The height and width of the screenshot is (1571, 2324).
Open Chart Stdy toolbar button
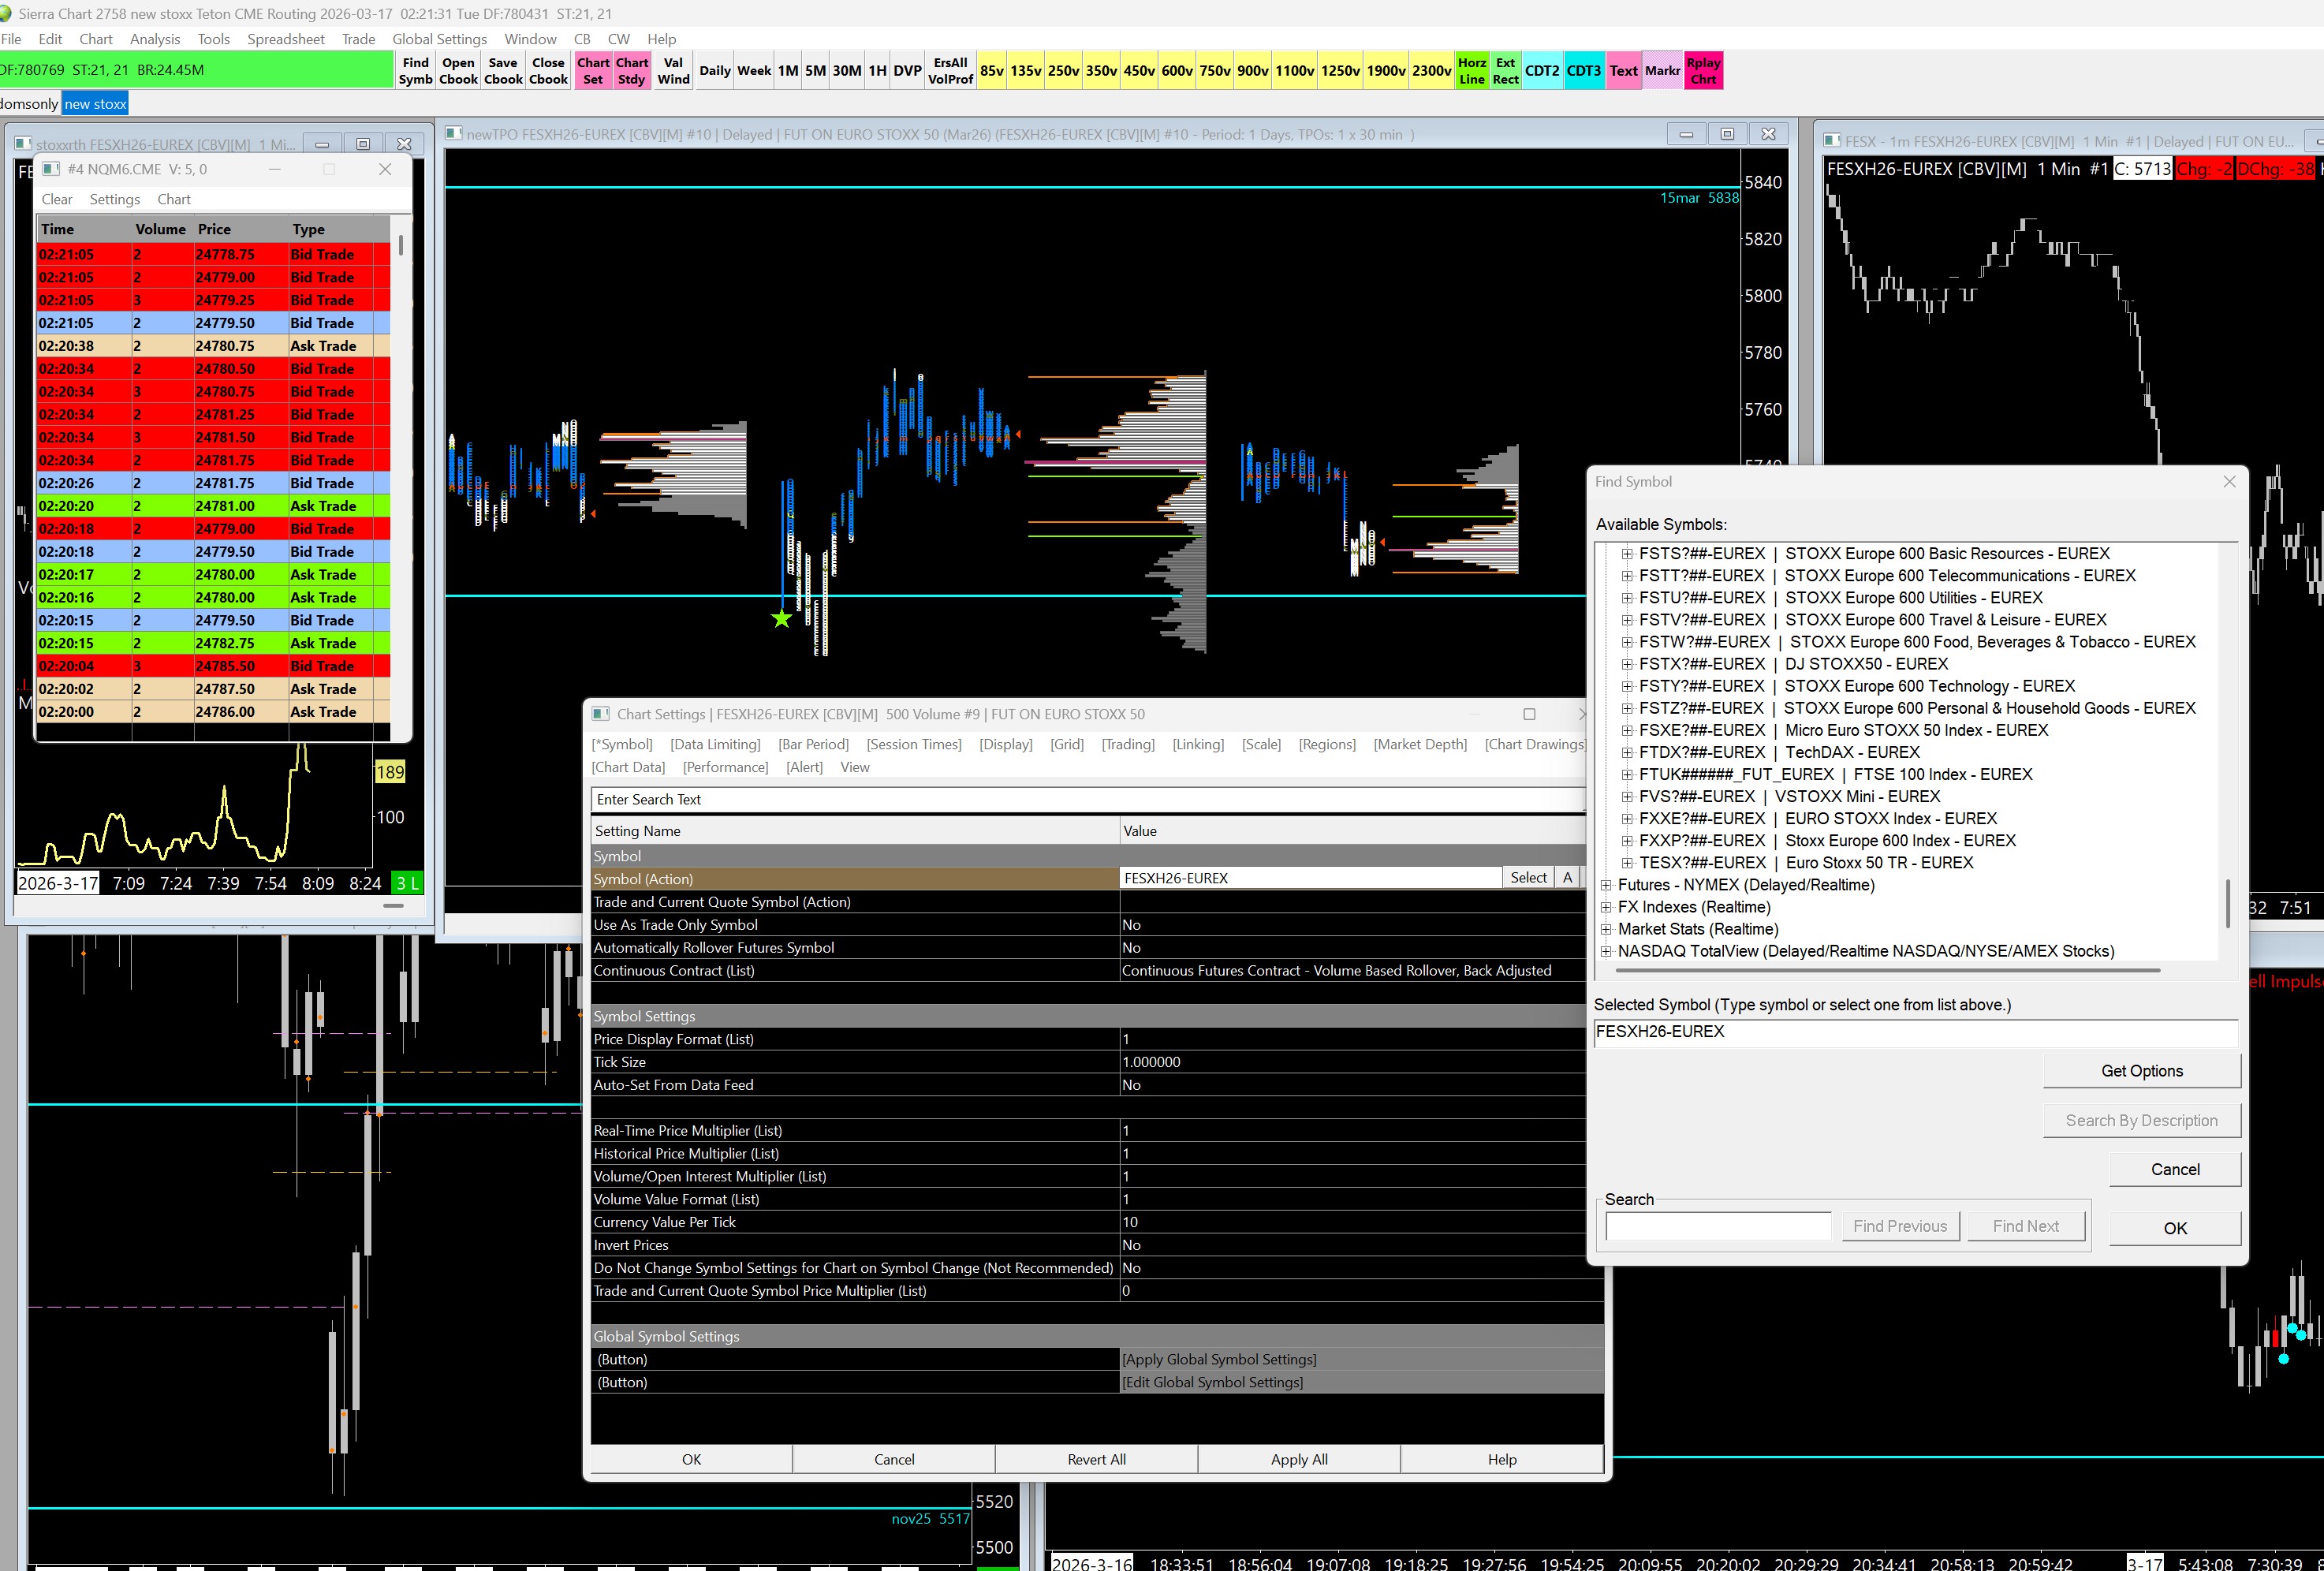(631, 70)
